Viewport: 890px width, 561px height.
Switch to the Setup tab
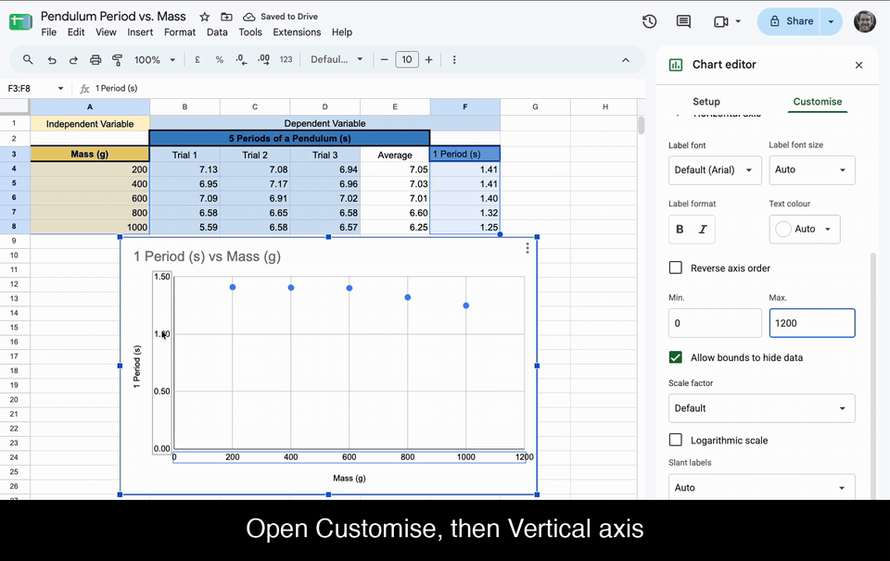click(706, 102)
